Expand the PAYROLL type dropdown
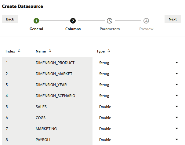 click(x=176, y=140)
